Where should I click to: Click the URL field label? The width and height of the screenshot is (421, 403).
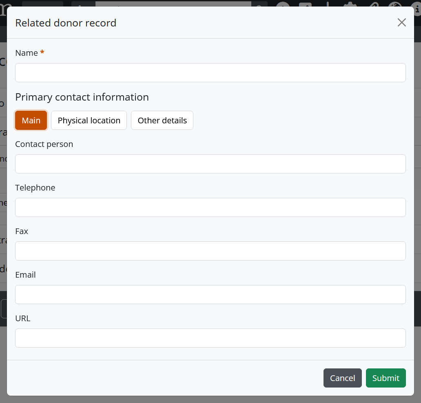pyautogui.click(x=23, y=318)
